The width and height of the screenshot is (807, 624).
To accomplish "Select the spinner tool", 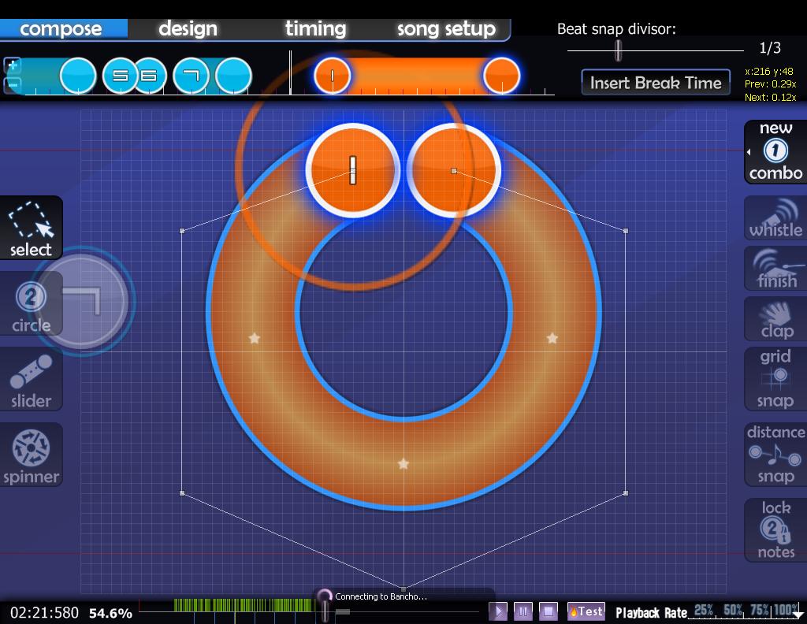I will coord(31,455).
